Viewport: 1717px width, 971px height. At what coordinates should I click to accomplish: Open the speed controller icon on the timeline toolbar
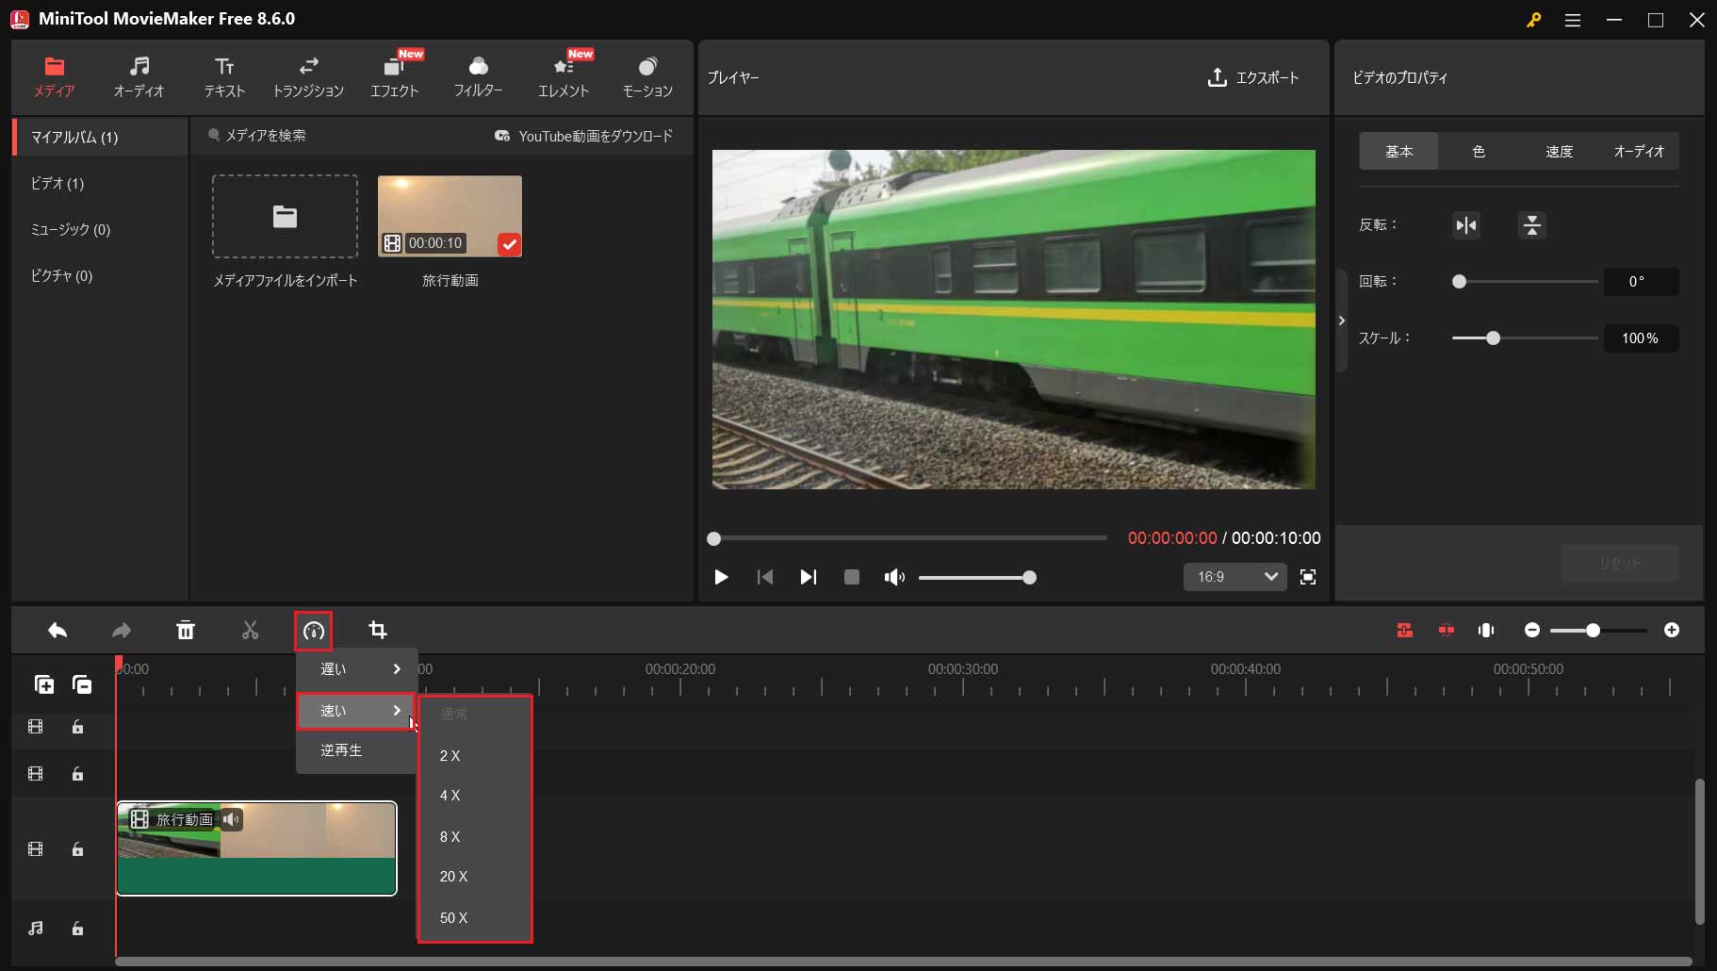point(313,630)
